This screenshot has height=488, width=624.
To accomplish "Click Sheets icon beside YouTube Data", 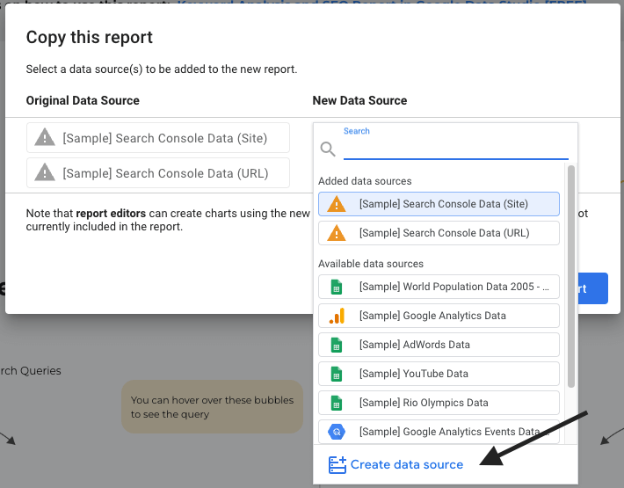I will coord(337,374).
